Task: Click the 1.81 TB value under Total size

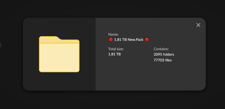Action: pyautogui.click(x=114, y=54)
